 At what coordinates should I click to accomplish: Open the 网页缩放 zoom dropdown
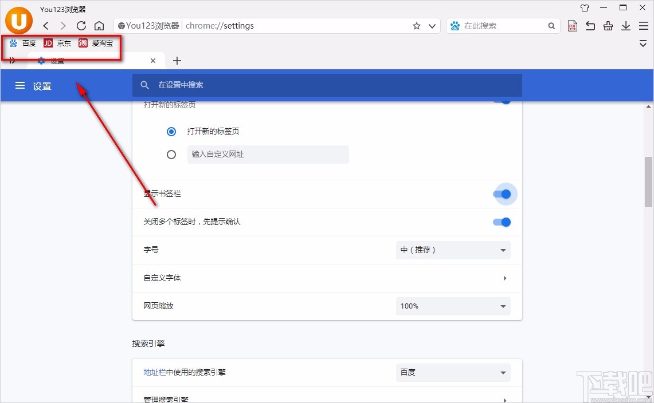pos(452,306)
